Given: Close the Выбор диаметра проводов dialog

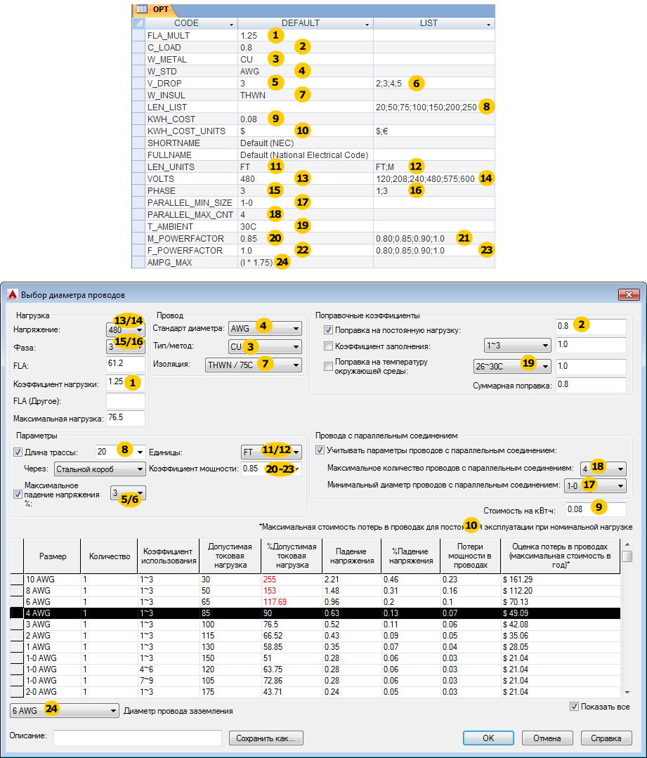Looking at the screenshot, I should tap(629, 294).
